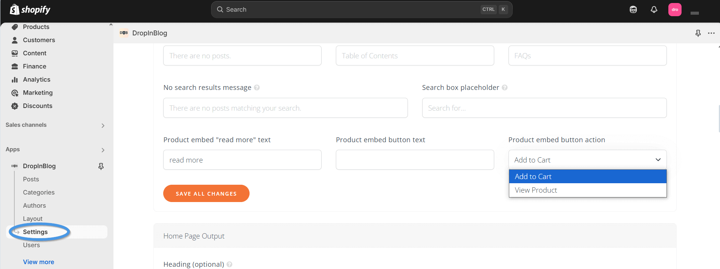Edit the 'read more' text field
720x269 pixels.
click(x=242, y=160)
